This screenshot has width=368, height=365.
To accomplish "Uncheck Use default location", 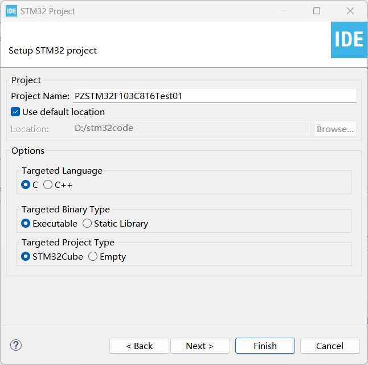I will [x=15, y=112].
